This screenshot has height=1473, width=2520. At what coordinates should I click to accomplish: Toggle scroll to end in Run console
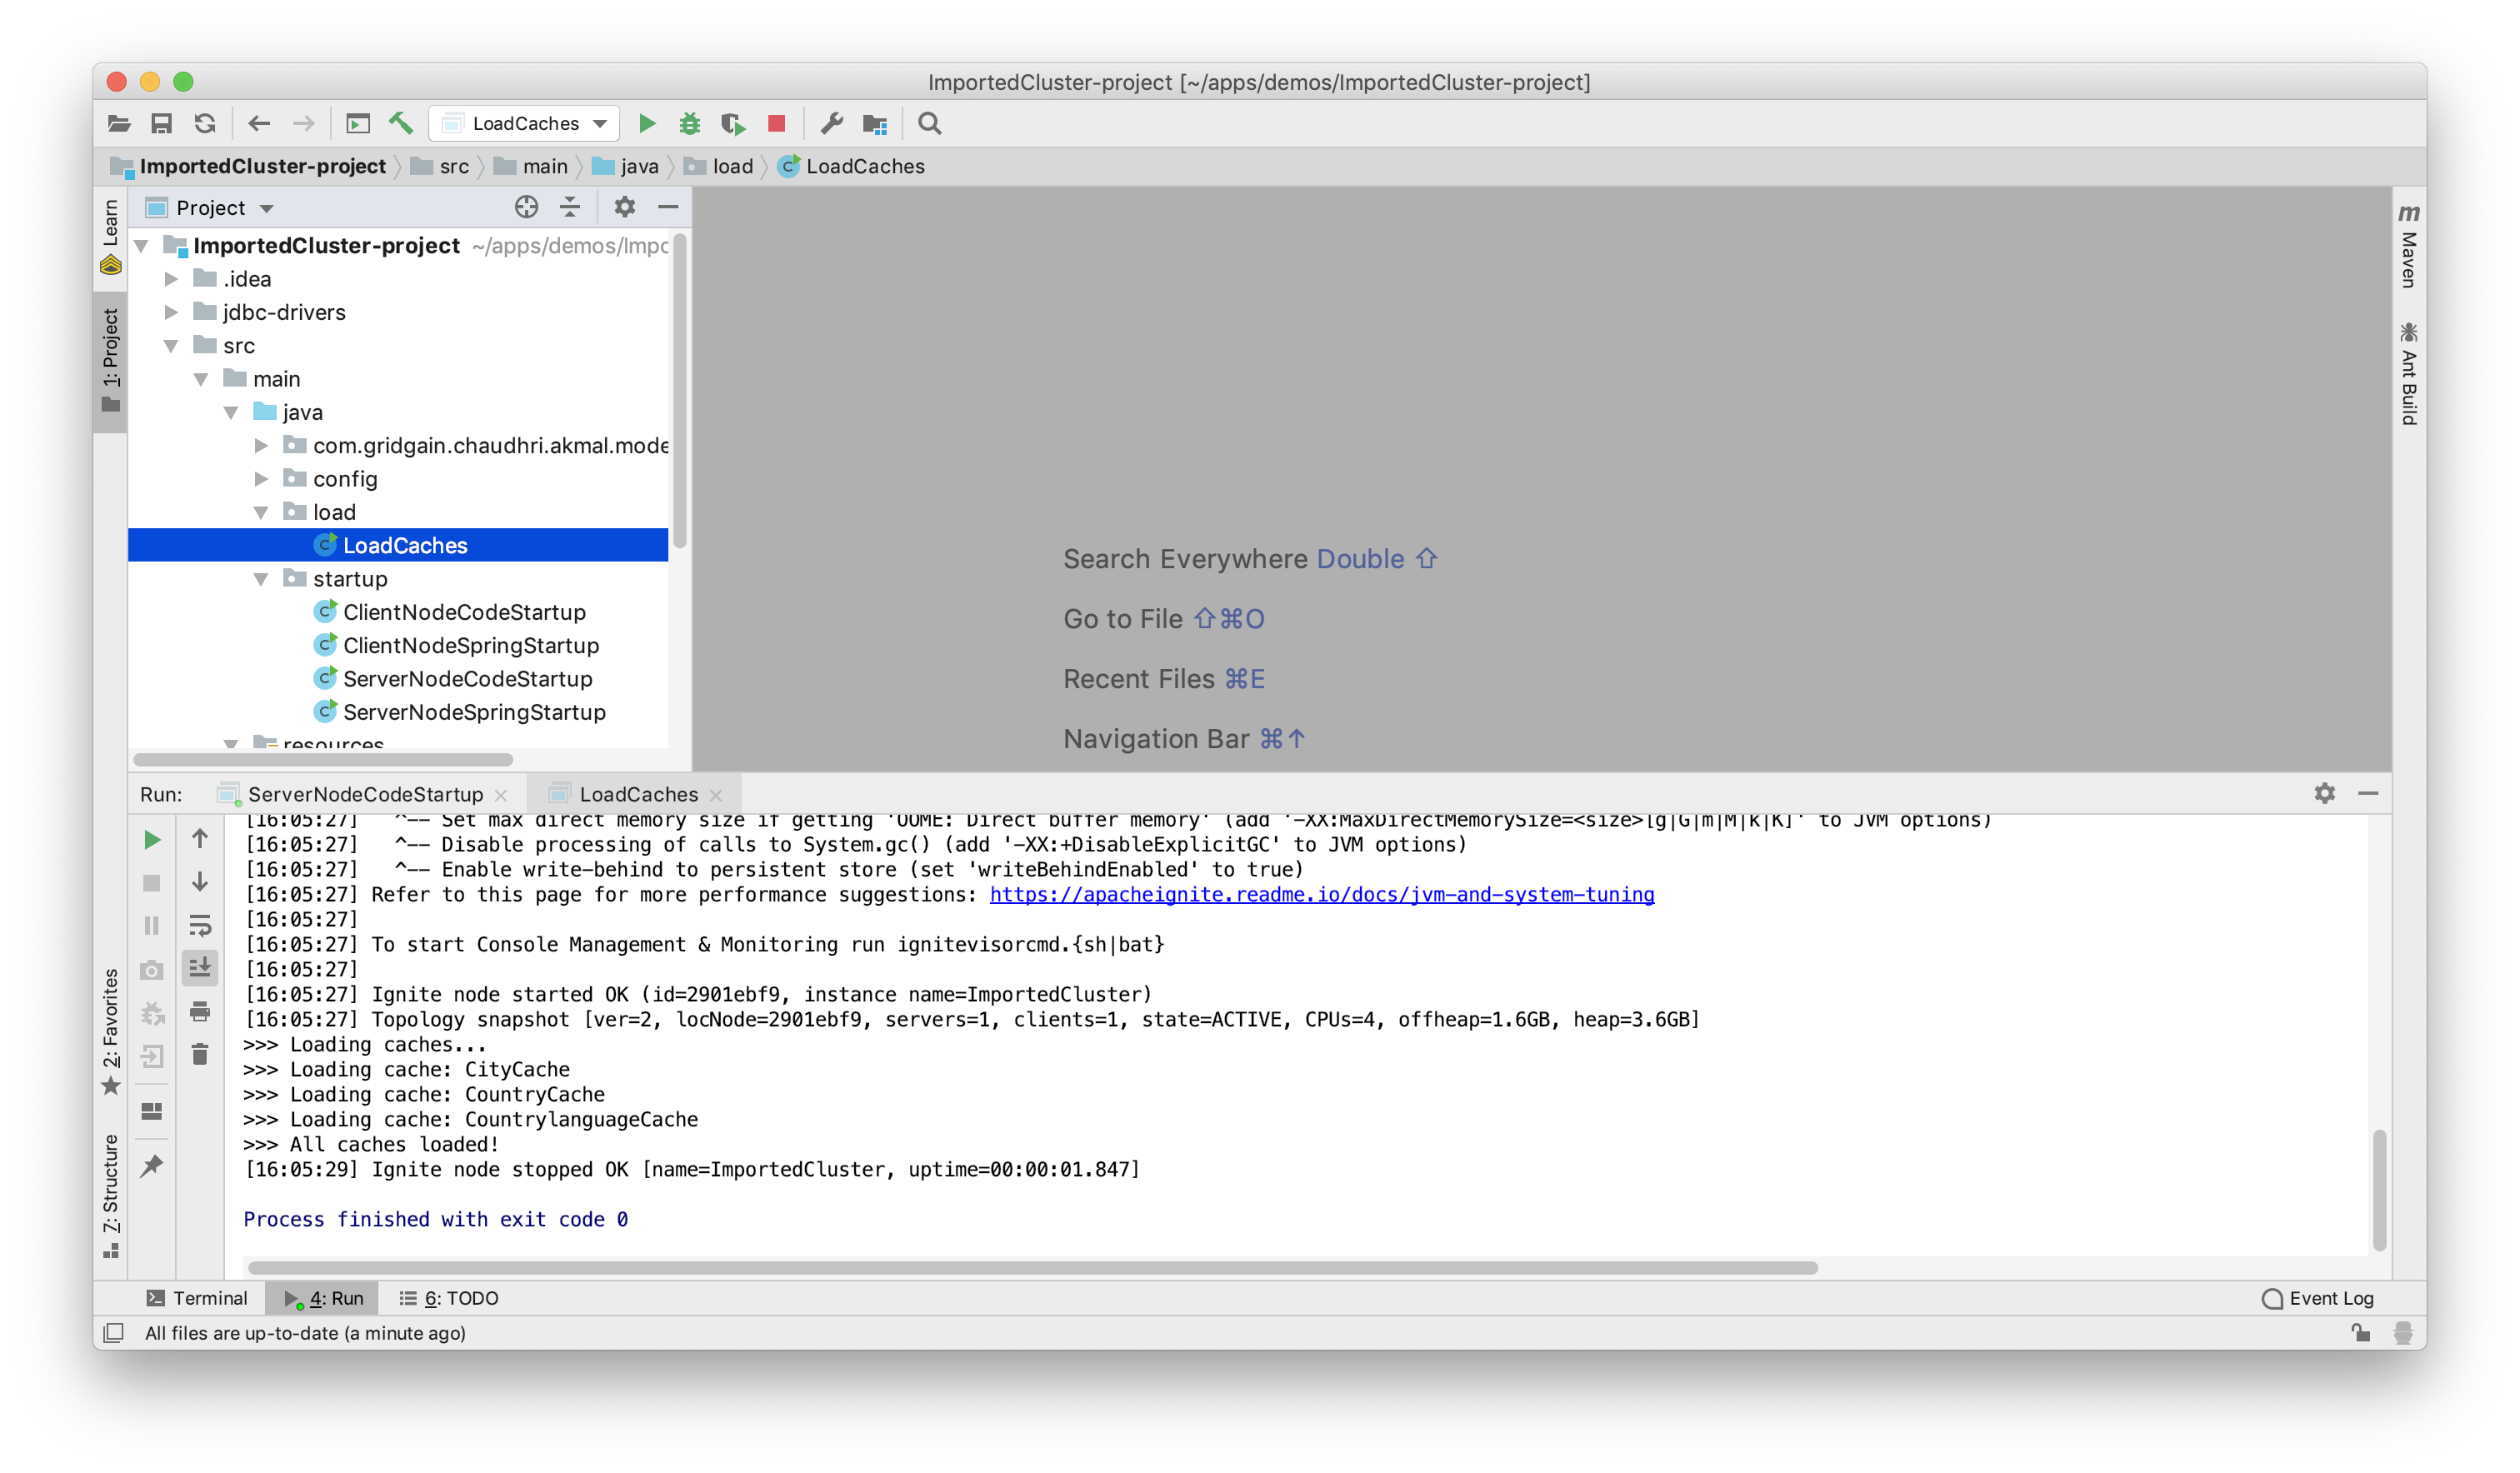click(200, 967)
